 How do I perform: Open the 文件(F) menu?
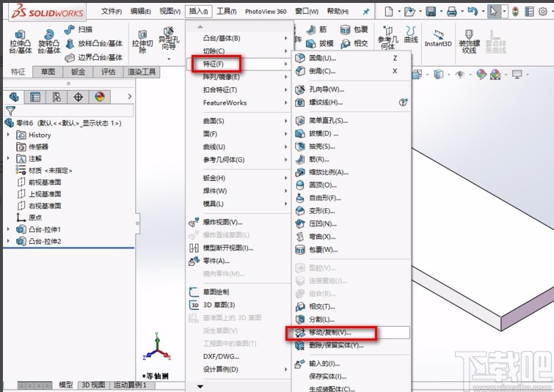point(112,12)
